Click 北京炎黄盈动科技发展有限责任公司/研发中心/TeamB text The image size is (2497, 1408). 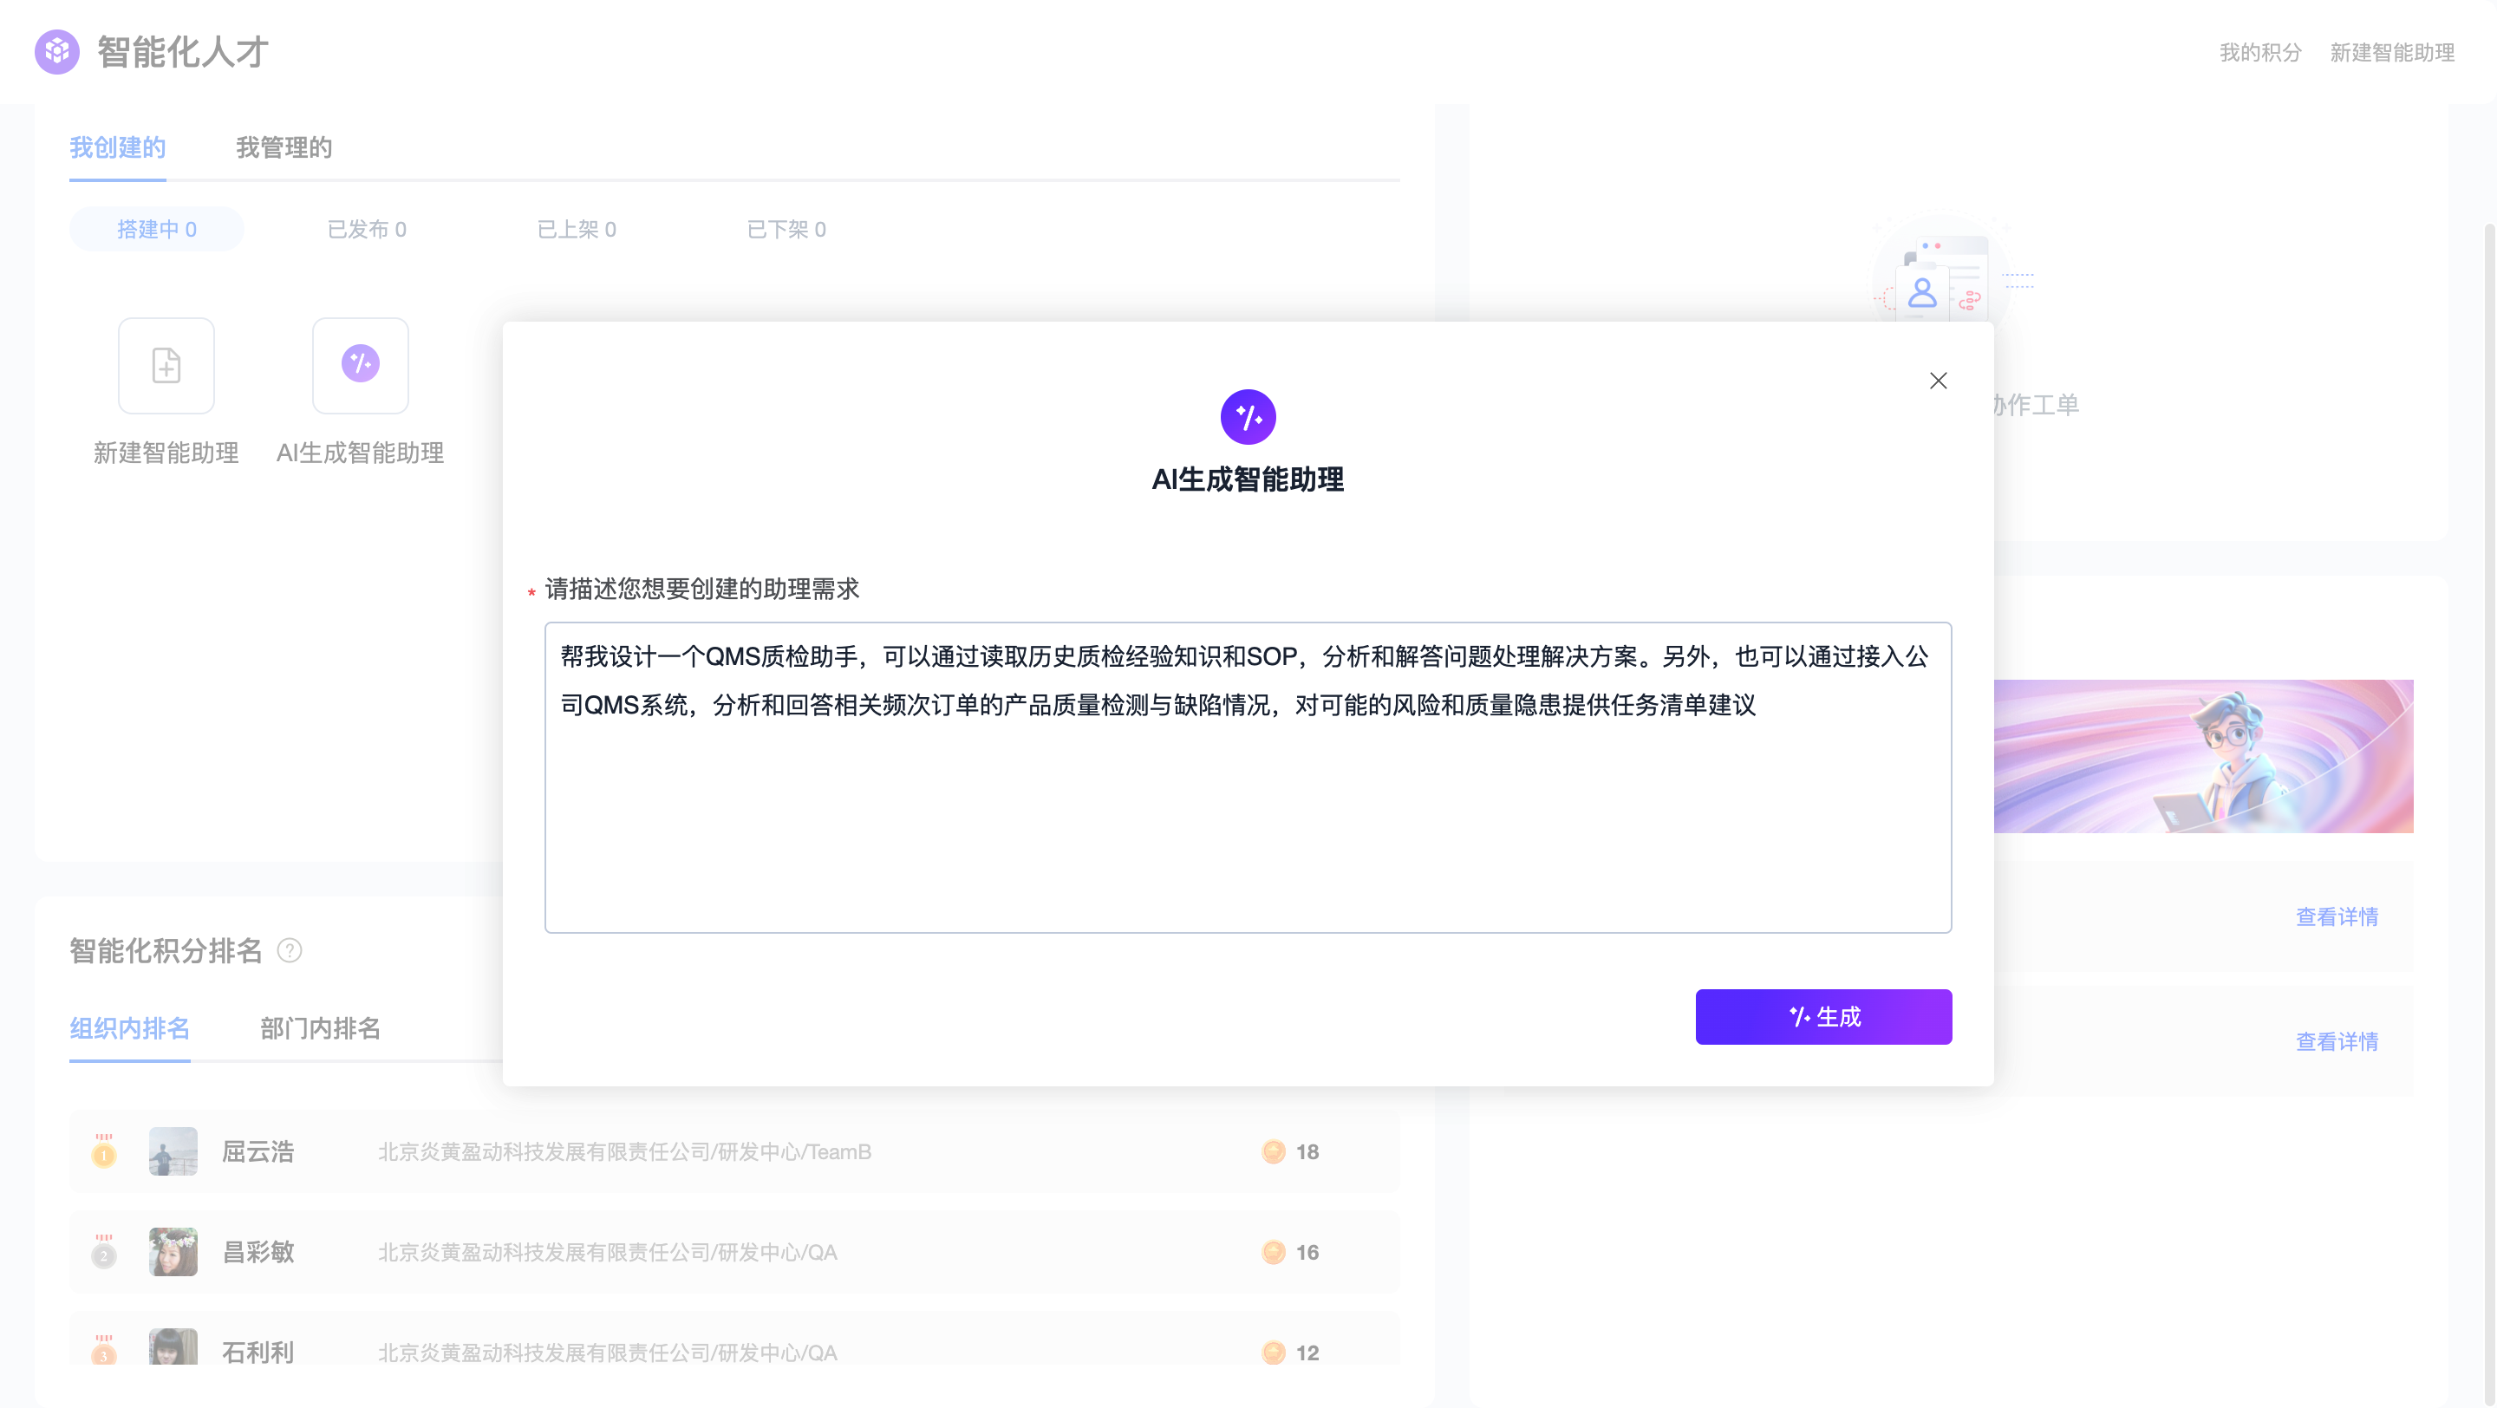[x=624, y=1151]
